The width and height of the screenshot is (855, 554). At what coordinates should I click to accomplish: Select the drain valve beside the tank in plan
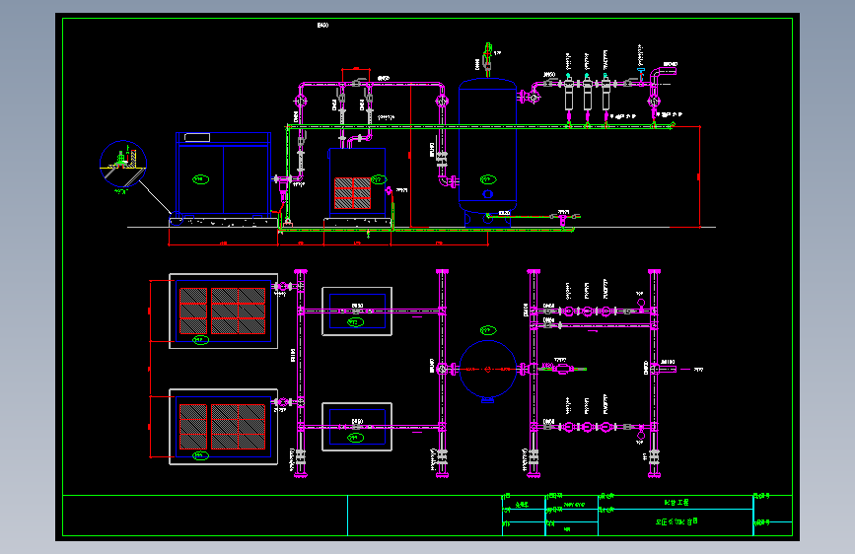tap(563, 369)
